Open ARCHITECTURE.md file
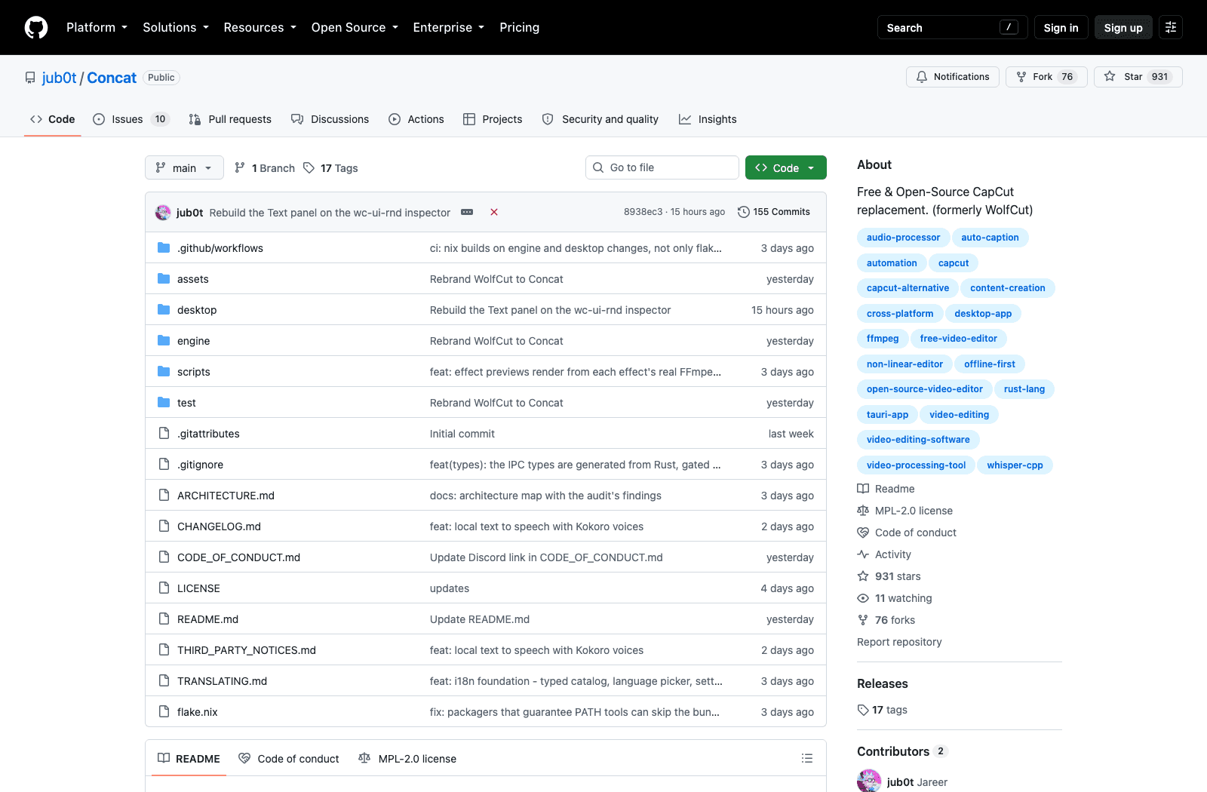Viewport: 1207px width, 792px height. click(x=226, y=496)
